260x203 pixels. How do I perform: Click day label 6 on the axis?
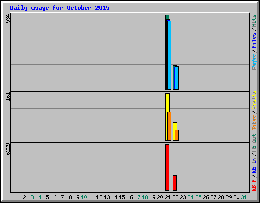pyautogui.click(x=55, y=197)
